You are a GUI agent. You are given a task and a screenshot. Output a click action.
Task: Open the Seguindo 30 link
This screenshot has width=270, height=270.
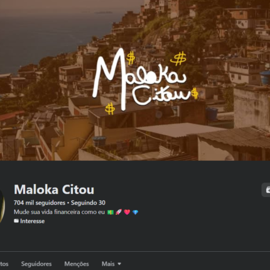88,203
